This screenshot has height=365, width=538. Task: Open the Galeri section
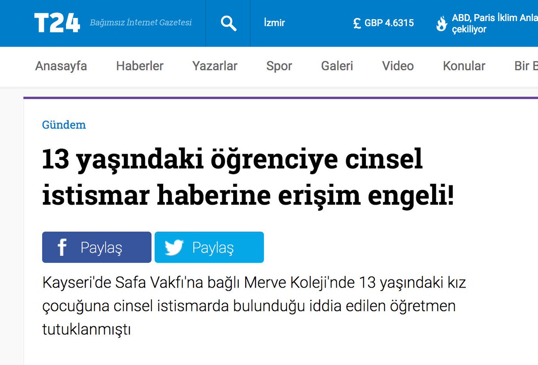point(337,66)
